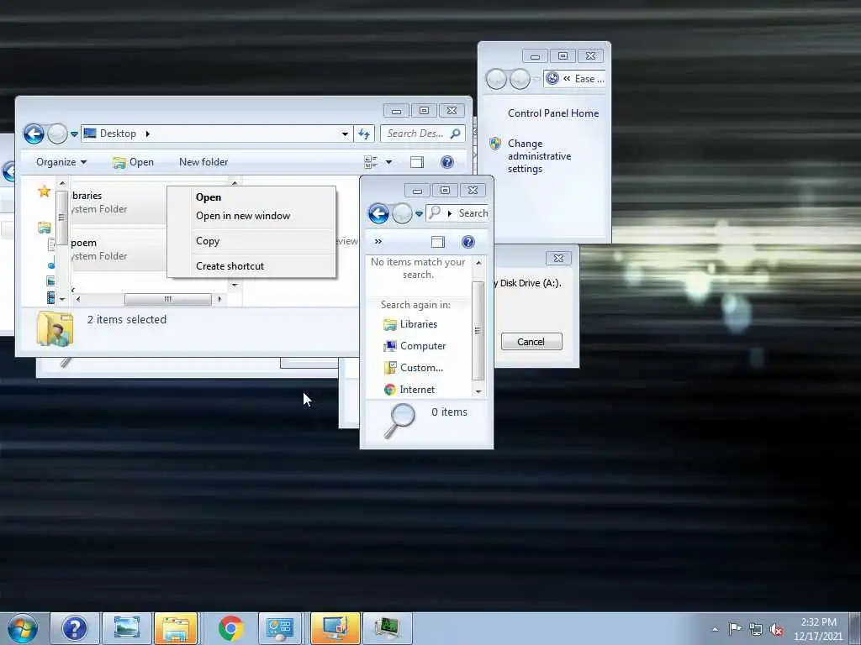Select the poem System Folder item

(x=118, y=249)
